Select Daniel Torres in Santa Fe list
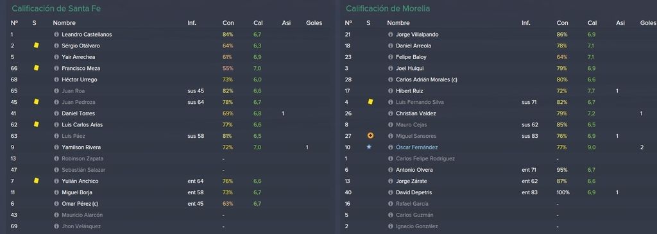 tap(78, 113)
